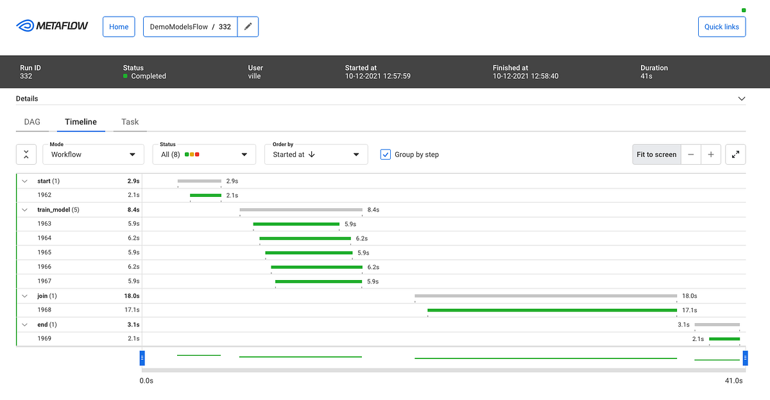Open the Mode Workflow dropdown
Image resolution: width=770 pixels, height=400 pixels.
[x=93, y=154]
